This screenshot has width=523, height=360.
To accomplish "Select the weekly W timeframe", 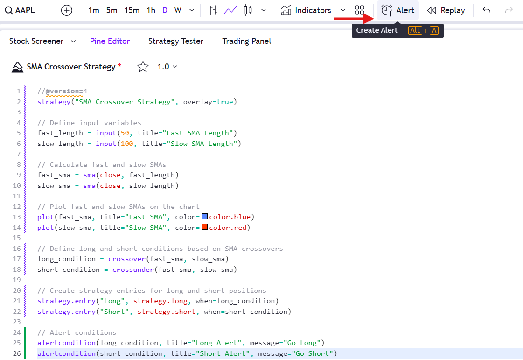I will (x=178, y=10).
